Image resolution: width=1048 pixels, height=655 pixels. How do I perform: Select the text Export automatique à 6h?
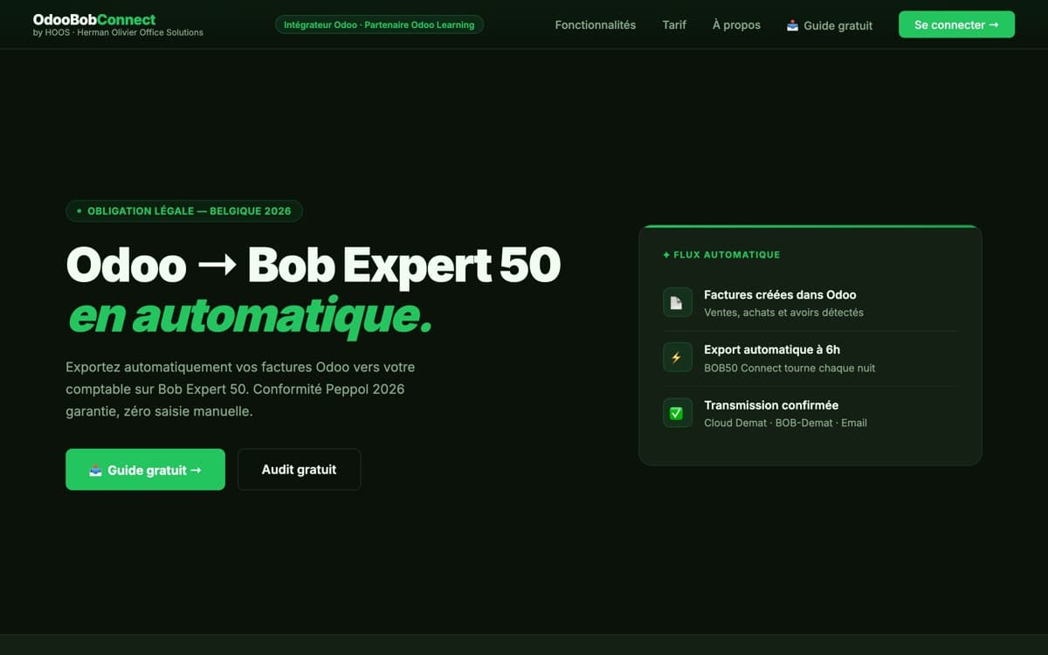772,349
